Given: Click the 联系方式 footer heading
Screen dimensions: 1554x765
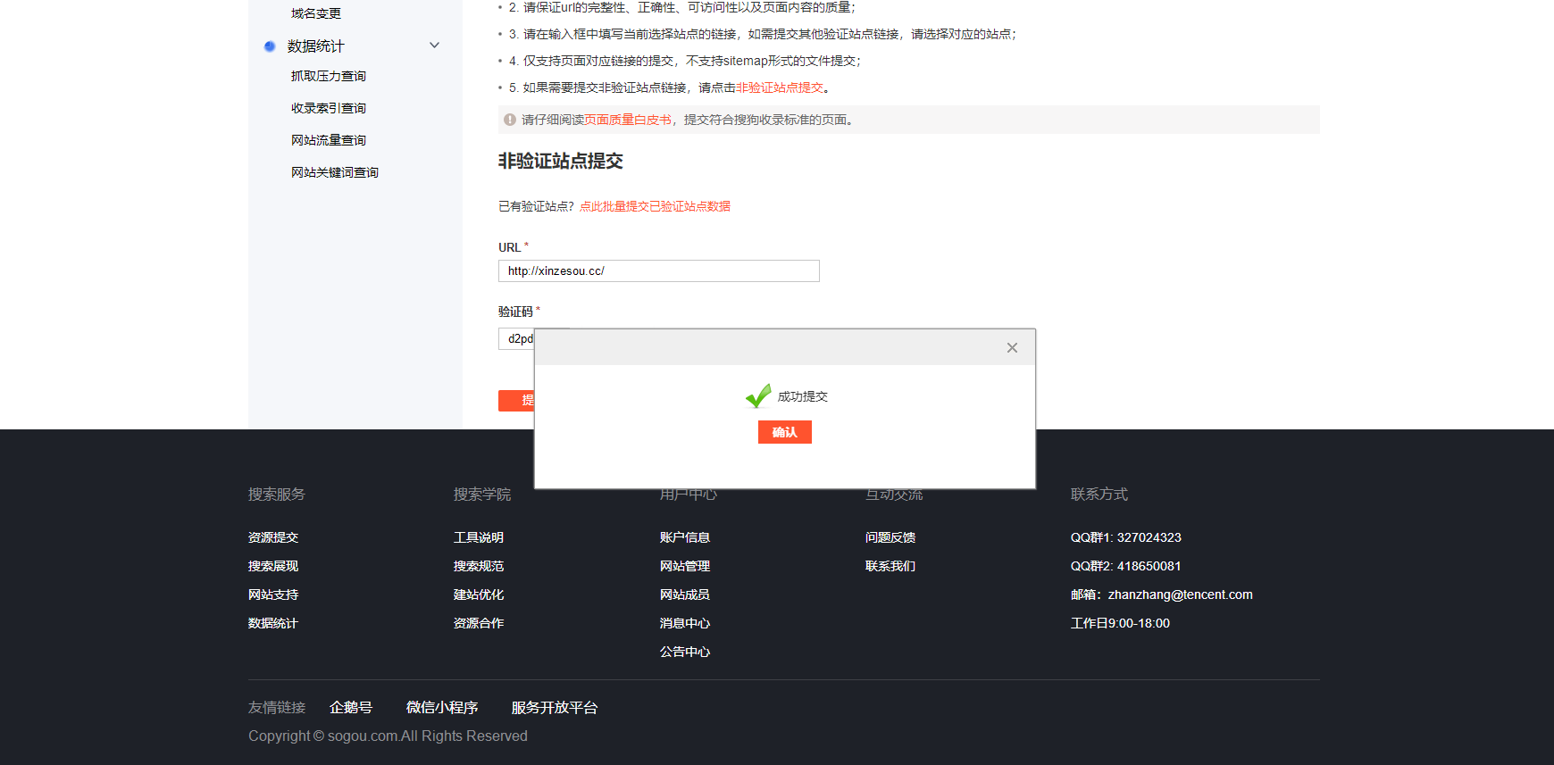Looking at the screenshot, I should 1099,494.
